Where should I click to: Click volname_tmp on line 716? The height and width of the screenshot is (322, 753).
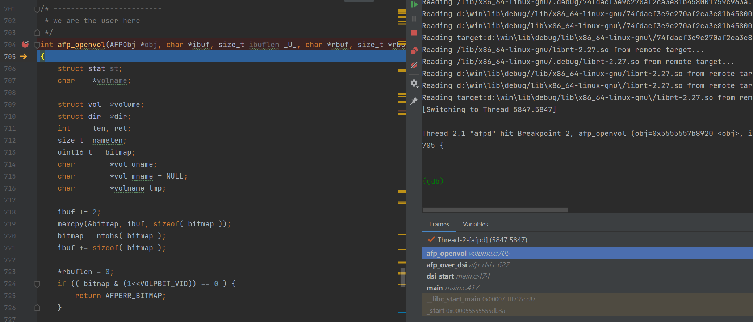coord(138,188)
